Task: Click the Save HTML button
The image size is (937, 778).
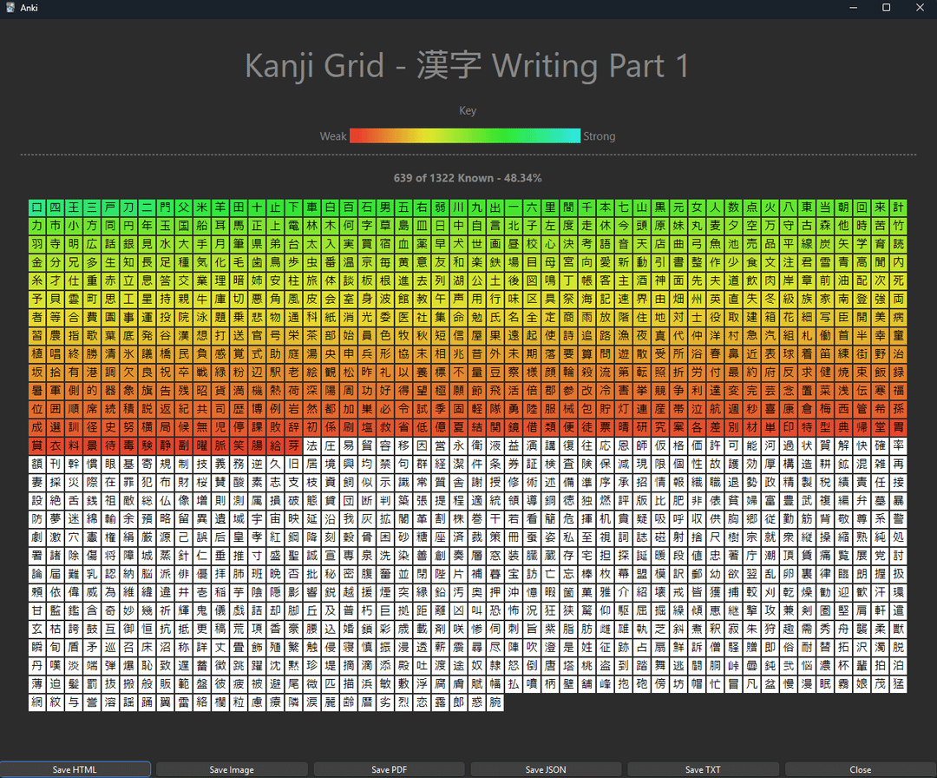Action: pyautogui.click(x=75, y=769)
